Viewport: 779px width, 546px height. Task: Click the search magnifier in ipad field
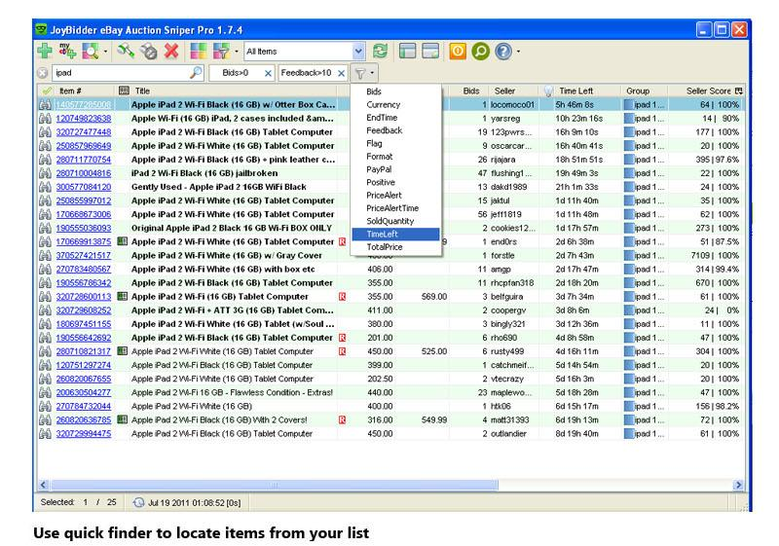pos(196,73)
